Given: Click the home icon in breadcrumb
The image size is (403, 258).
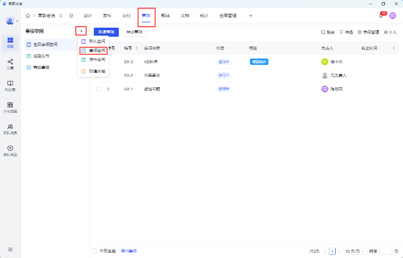Looking at the screenshot, I should pyautogui.click(x=28, y=16).
